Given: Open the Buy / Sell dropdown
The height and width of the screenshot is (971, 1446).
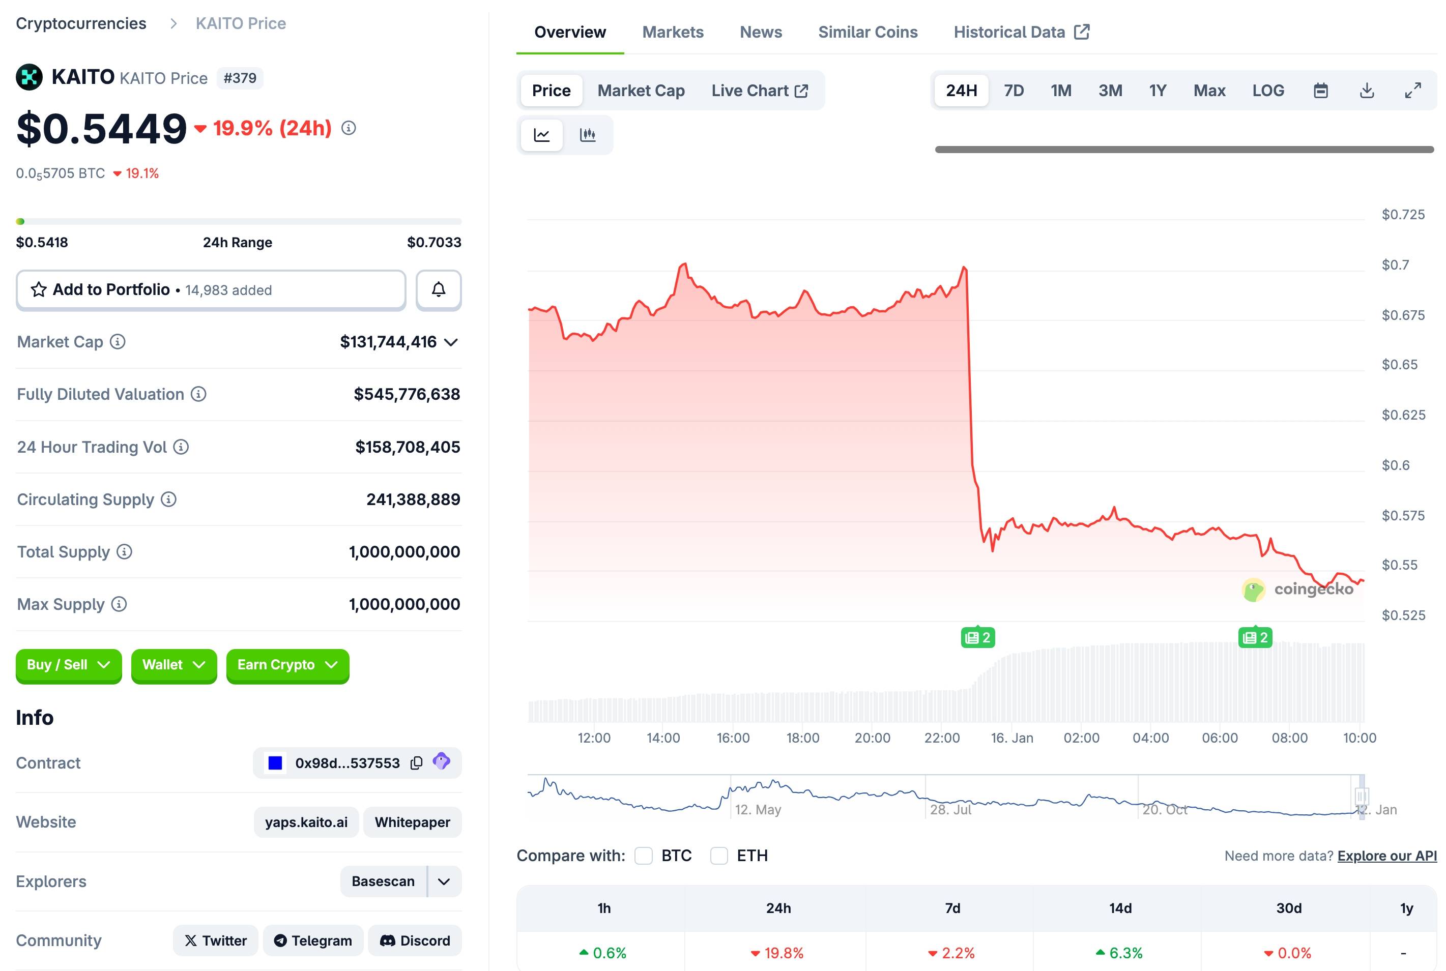Looking at the screenshot, I should 69,665.
